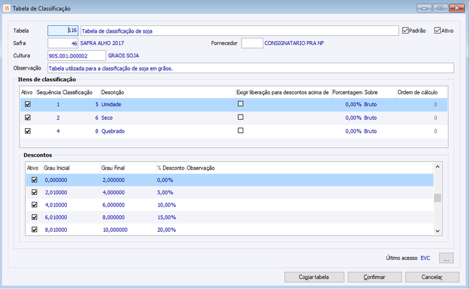Screen dimensions: 469x289
Task: Confirm the classification table
Action: pos(375,277)
